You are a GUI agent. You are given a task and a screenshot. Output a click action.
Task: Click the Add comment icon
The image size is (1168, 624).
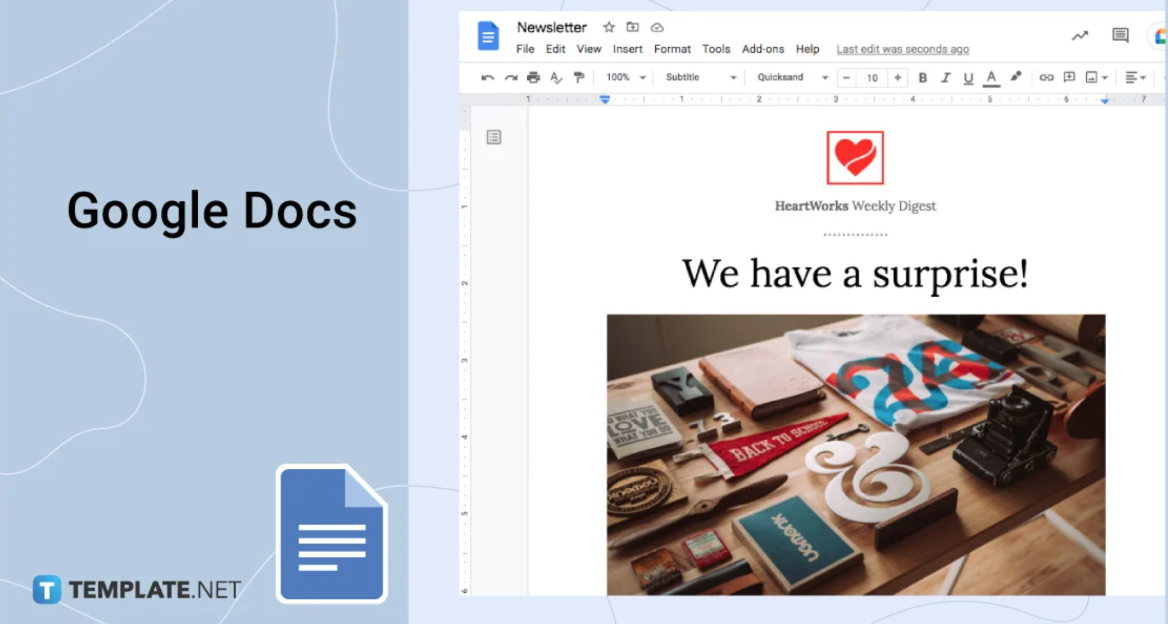[1068, 77]
